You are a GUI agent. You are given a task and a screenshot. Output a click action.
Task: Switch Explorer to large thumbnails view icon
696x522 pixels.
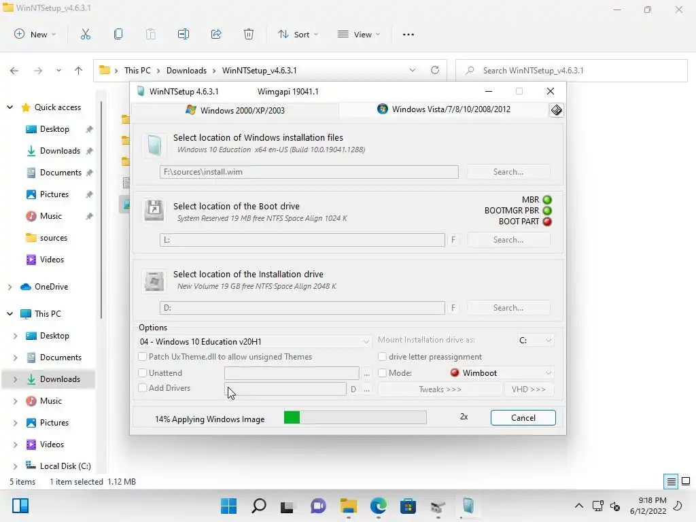tap(686, 482)
